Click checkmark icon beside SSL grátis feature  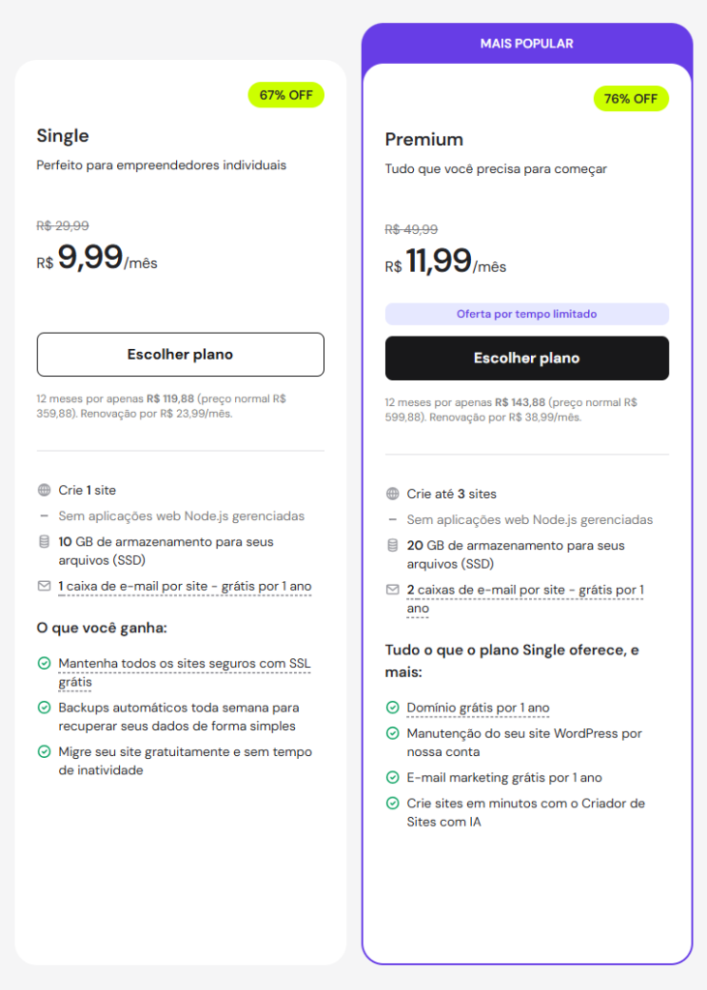[x=44, y=663]
